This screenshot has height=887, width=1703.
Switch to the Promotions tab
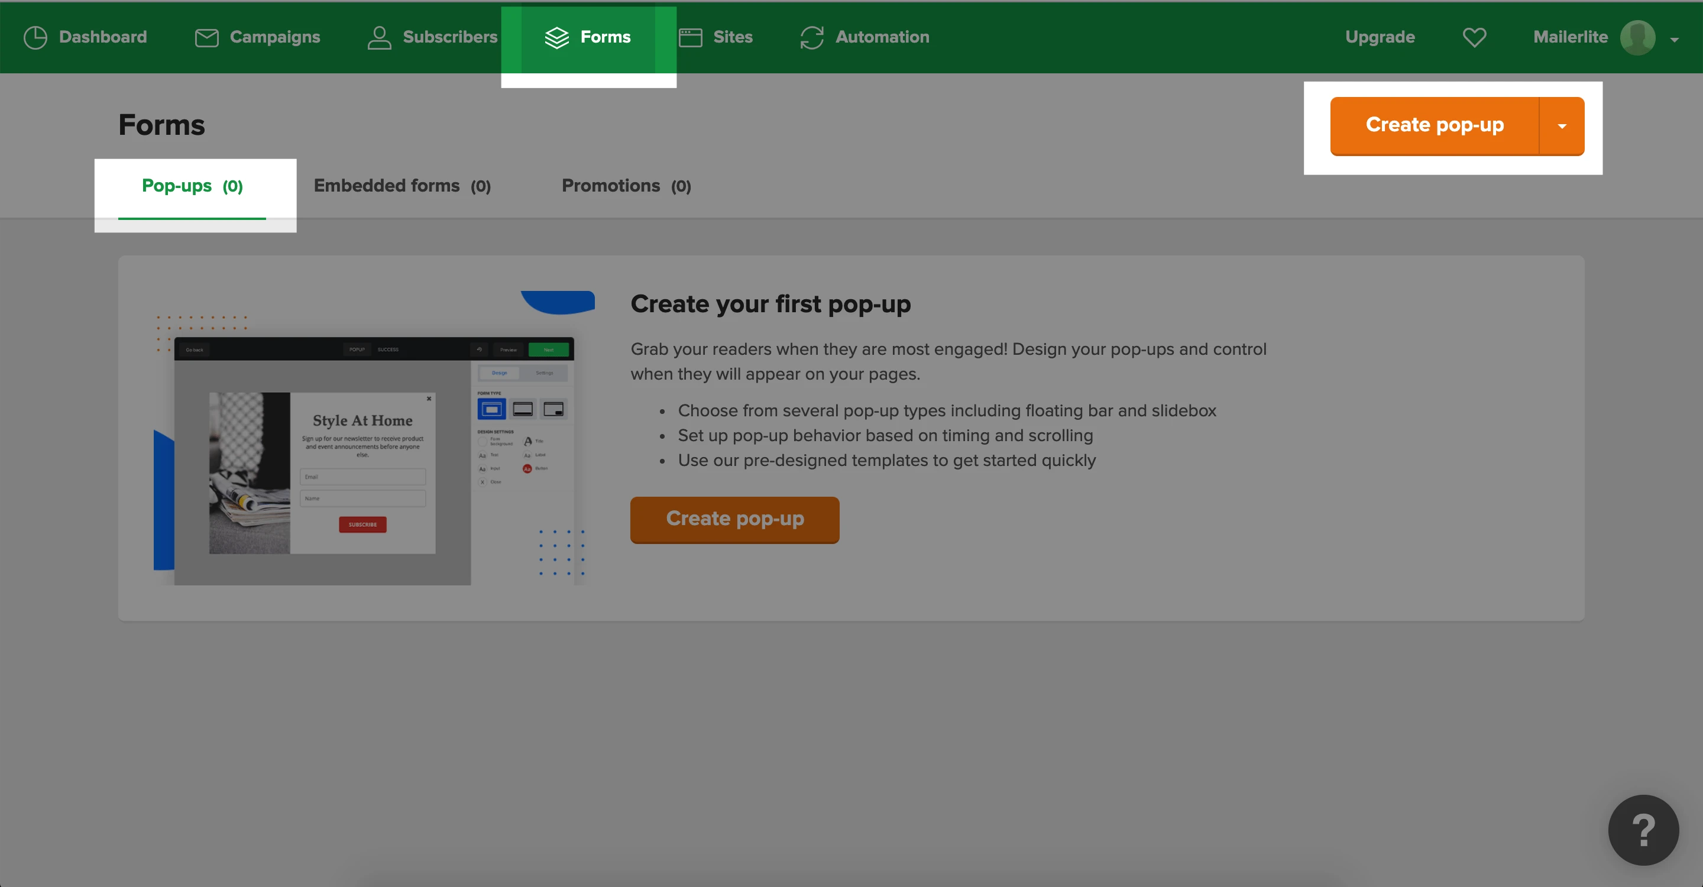tap(626, 186)
